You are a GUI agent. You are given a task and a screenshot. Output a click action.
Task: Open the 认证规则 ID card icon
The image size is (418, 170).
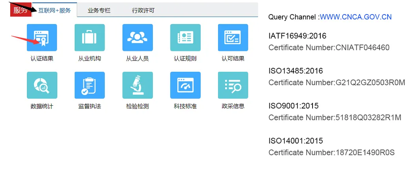[185, 37]
